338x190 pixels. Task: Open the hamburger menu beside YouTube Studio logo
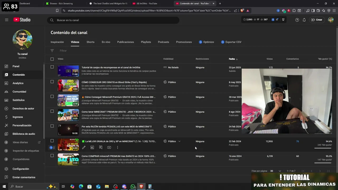(7, 20)
